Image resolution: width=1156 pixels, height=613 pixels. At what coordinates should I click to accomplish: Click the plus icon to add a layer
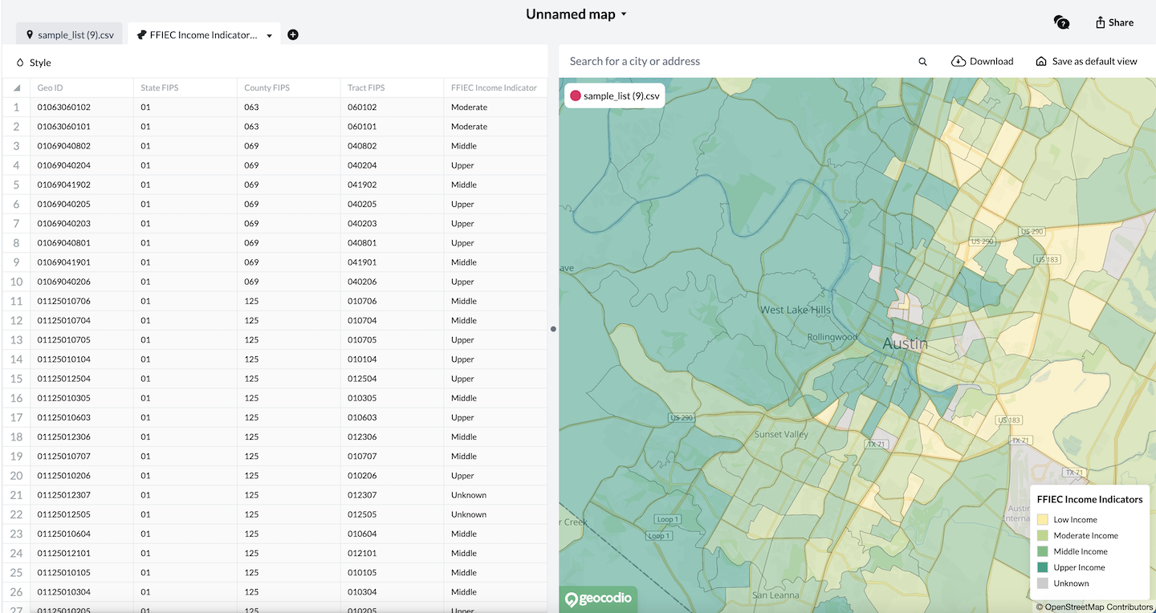click(292, 35)
